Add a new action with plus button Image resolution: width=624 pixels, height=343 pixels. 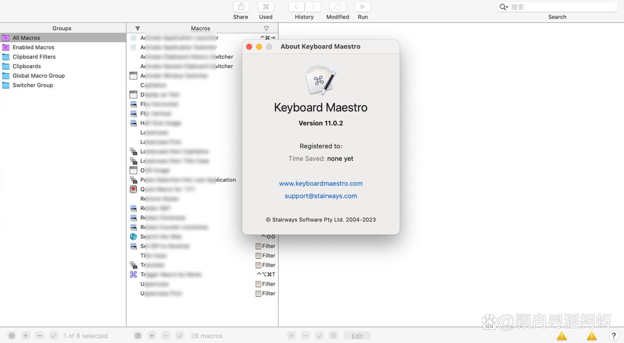coord(292,336)
